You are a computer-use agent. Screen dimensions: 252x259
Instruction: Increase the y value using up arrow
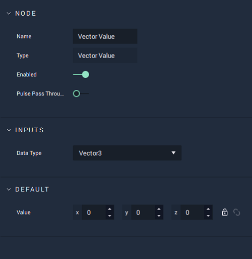tap(159, 209)
